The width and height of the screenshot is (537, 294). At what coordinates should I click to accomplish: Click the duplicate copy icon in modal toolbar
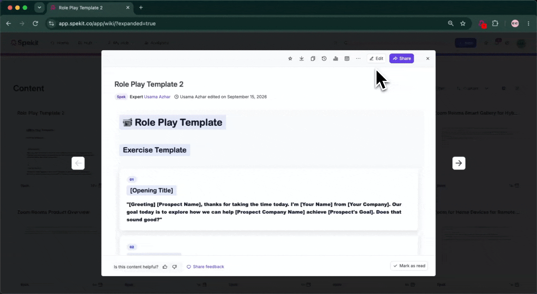click(313, 59)
